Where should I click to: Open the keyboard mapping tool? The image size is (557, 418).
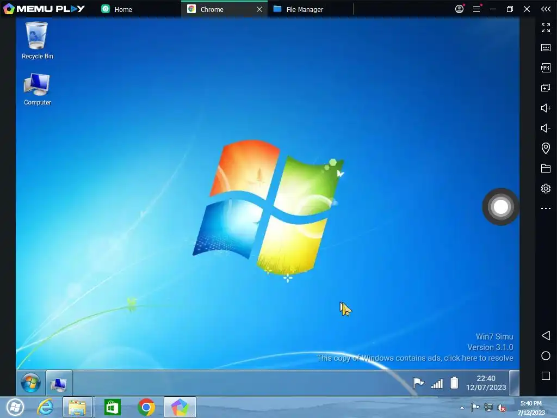point(546,48)
